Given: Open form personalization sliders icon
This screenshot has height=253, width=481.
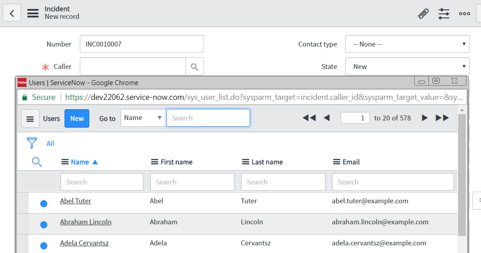Looking at the screenshot, I should (444, 13).
